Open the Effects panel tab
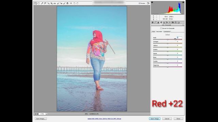This screenshot has height=122, width=218. (x=170, y=22)
